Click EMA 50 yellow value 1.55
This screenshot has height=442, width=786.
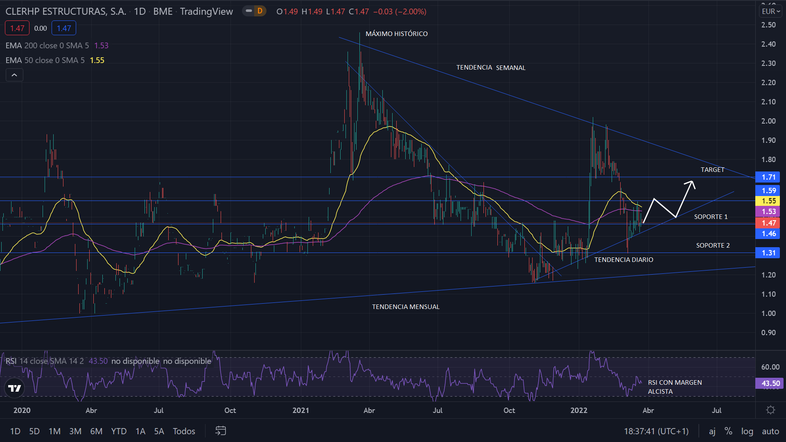97,60
